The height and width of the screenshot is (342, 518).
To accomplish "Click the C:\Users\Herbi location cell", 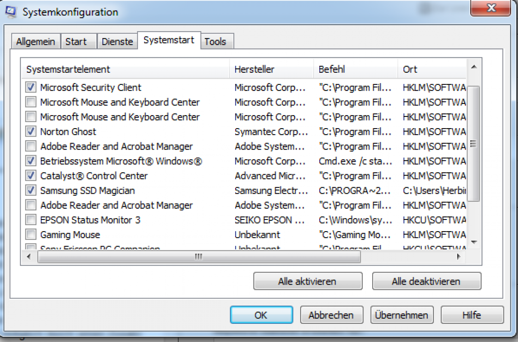I will [x=435, y=190].
